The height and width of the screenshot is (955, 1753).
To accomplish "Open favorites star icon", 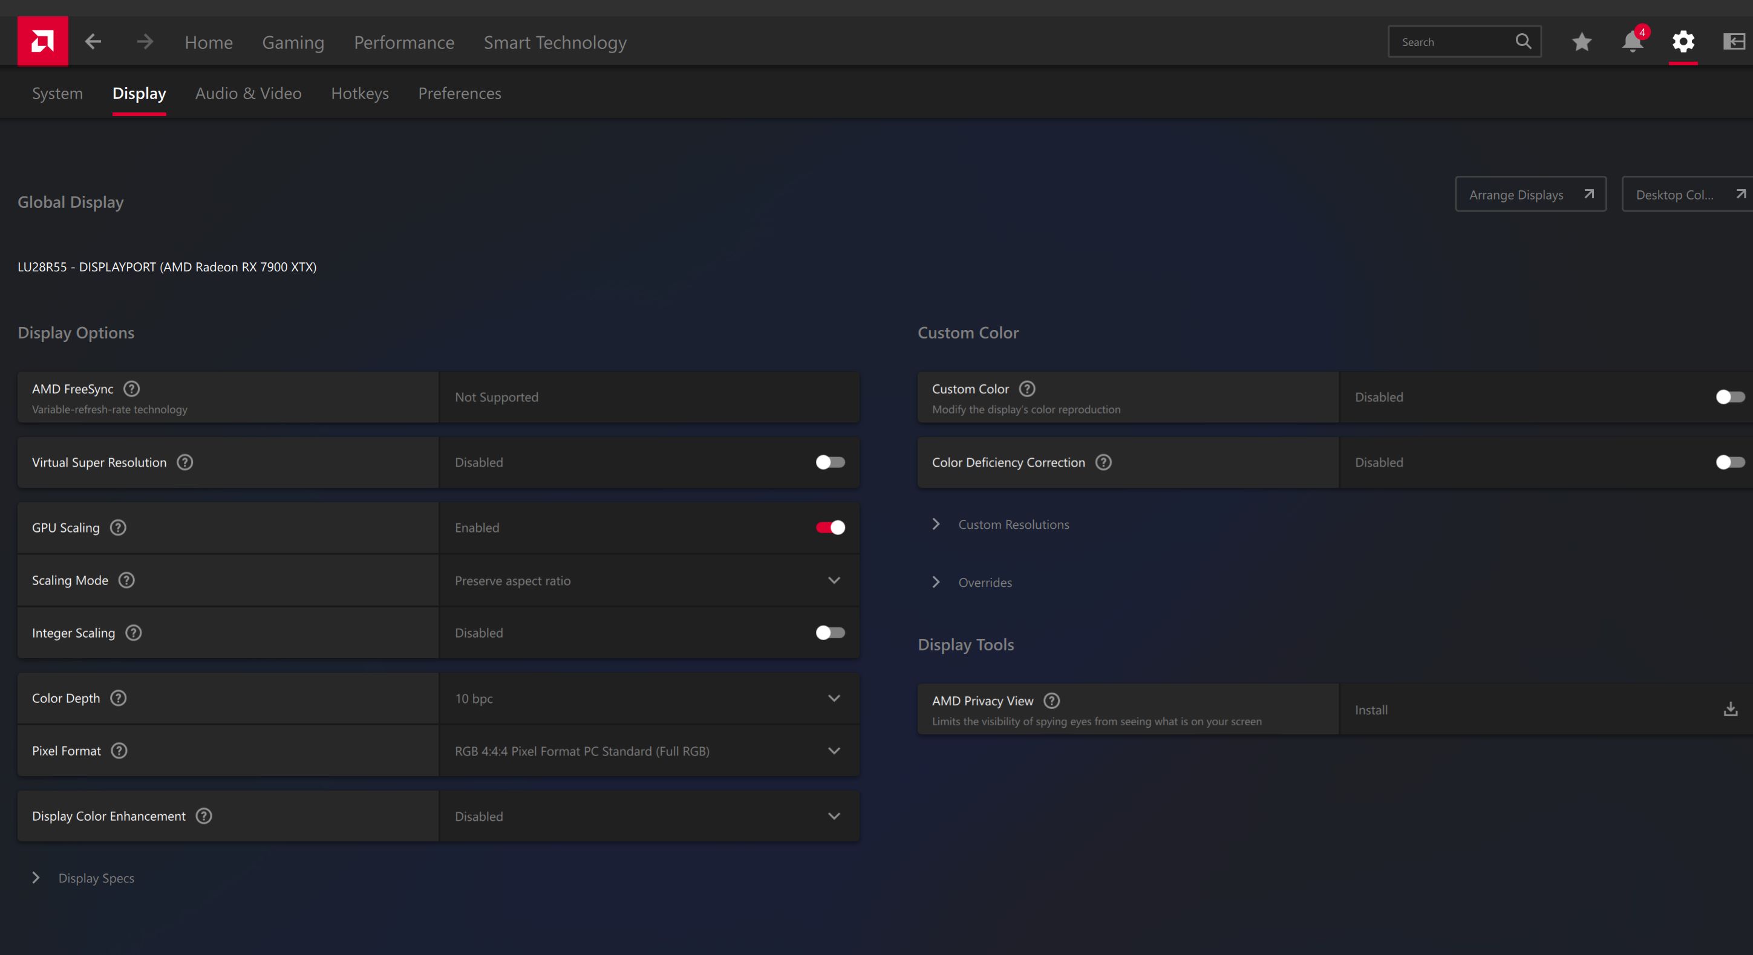I will tap(1581, 42).
